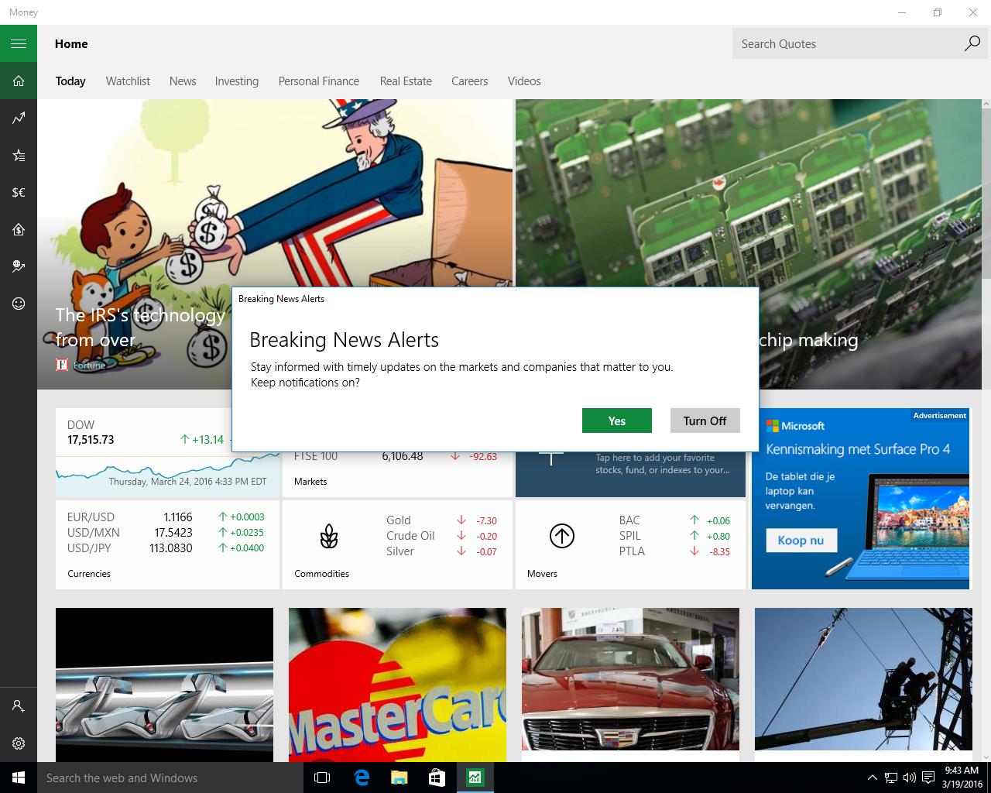Click the Money app taskbar icon

475,778
